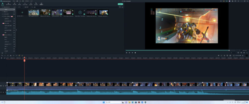Click the collapse arrow beside the media sidebar
The height and width of the screenshot is (104, 249).
pos(16,30)
